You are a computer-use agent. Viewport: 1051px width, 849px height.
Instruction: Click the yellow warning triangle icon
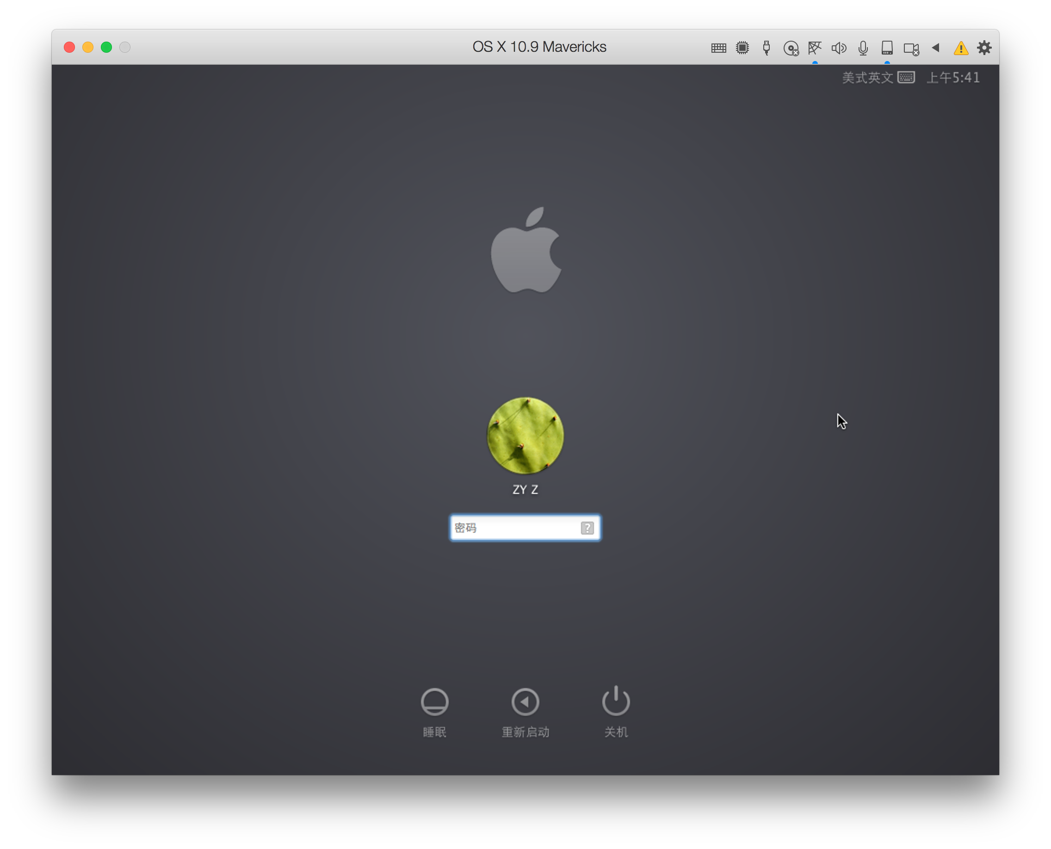960,48
